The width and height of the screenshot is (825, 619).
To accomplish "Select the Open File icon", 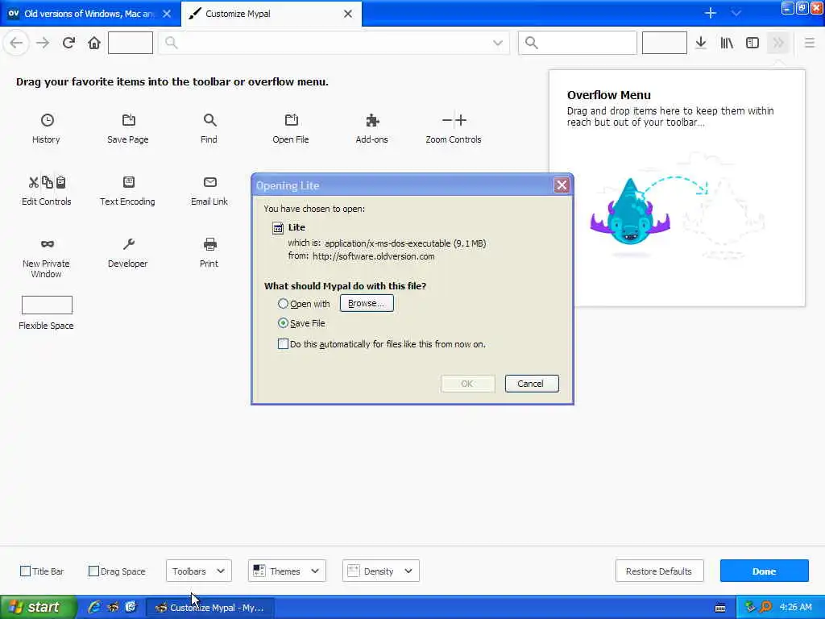I will pyautogui.click(x=291, y=121).
